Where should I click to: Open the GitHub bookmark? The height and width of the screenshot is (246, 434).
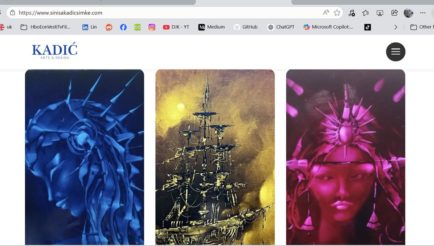tap(246, 27)
